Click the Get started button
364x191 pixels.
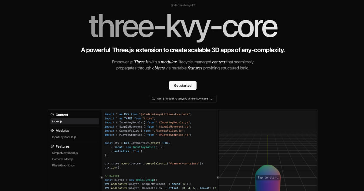pyautogui.click(x=182, y=85)
